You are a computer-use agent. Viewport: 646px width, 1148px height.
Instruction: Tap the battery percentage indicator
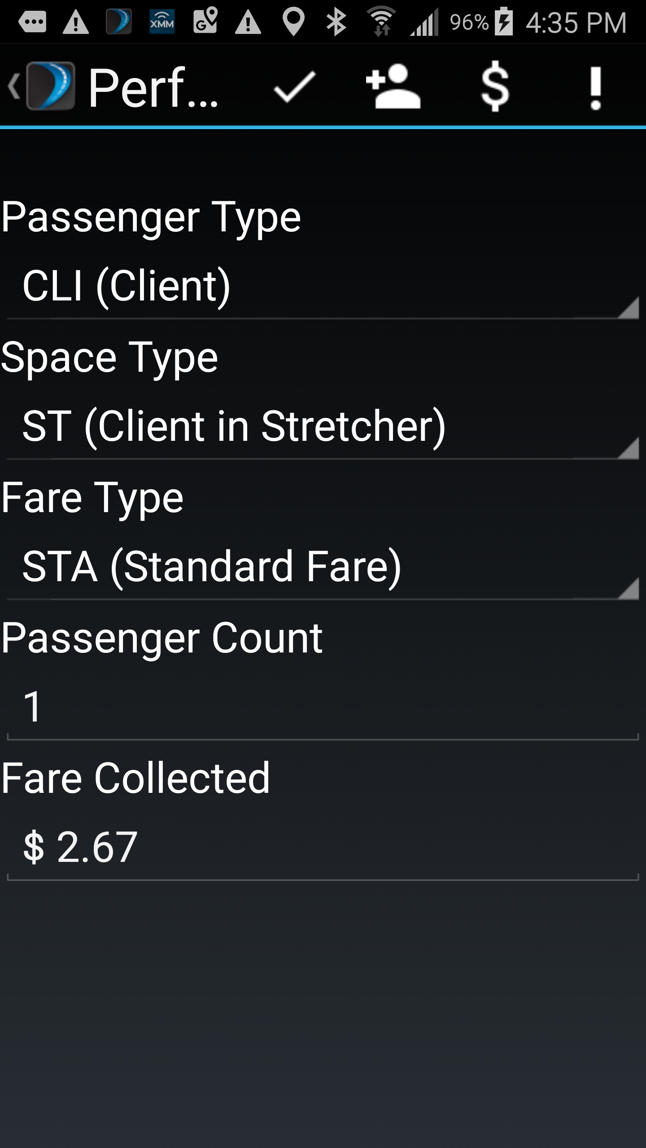[469, 22]
